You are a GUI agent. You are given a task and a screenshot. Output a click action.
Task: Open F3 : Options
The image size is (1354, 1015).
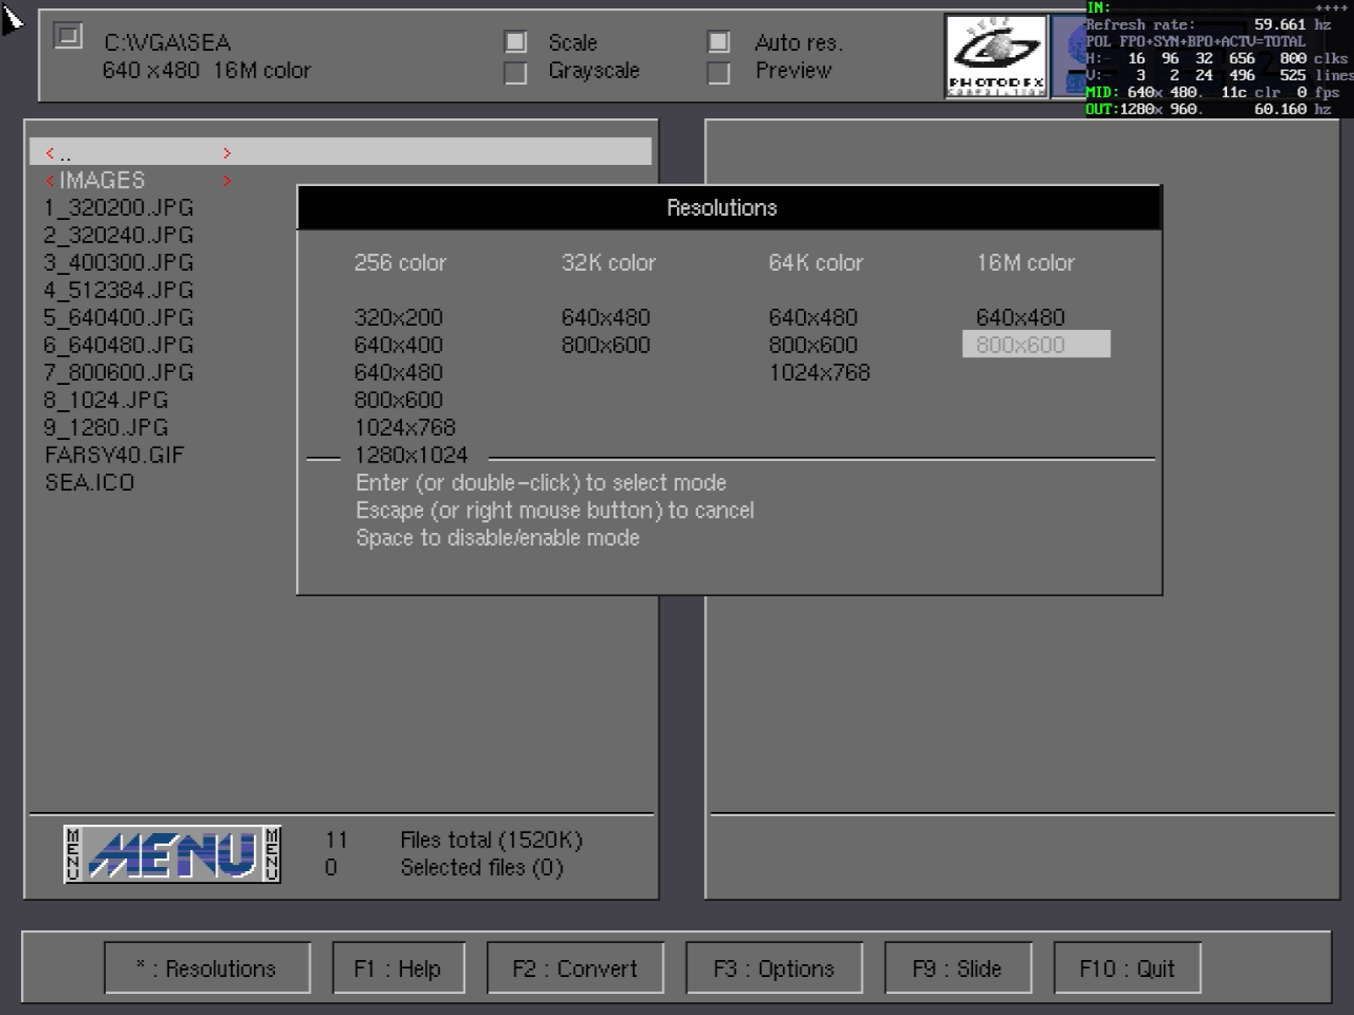(773, 968)
